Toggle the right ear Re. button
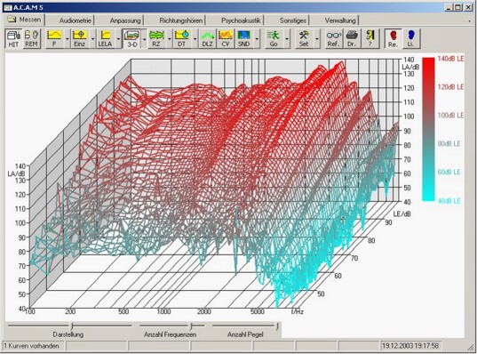The width and height of the screenshot is (477, 354). coord(393,38)
